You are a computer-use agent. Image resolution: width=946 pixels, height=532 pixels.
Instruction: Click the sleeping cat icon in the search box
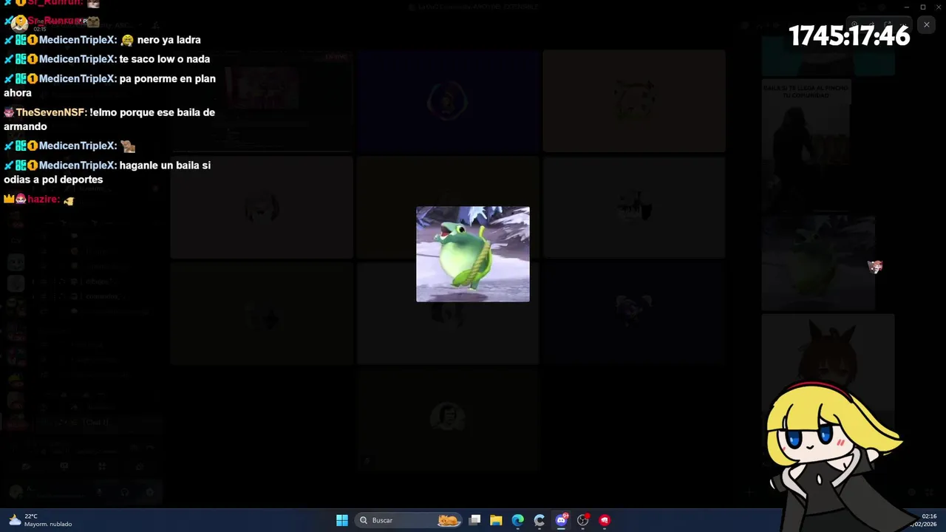point(448,520)
